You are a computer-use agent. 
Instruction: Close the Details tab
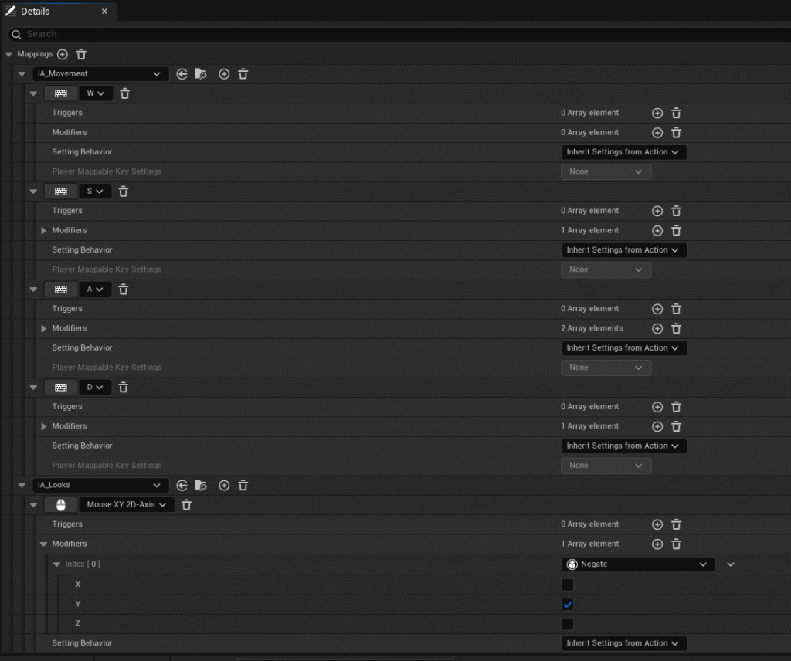click(105, 12)
